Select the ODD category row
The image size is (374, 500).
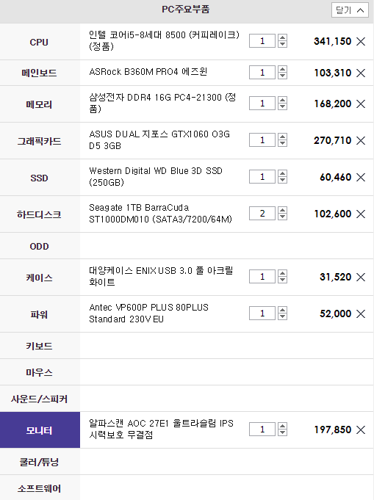40,246
